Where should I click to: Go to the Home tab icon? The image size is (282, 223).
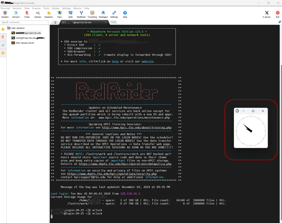(x=55, y=22)
